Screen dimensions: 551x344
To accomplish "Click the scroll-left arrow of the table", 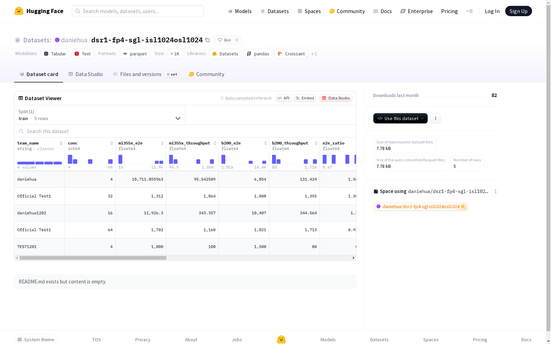I will (x=17, y=258).
